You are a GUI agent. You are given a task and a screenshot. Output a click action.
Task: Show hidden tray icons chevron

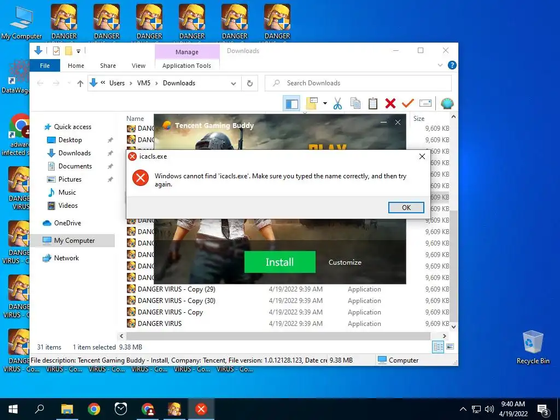point(463,409)
